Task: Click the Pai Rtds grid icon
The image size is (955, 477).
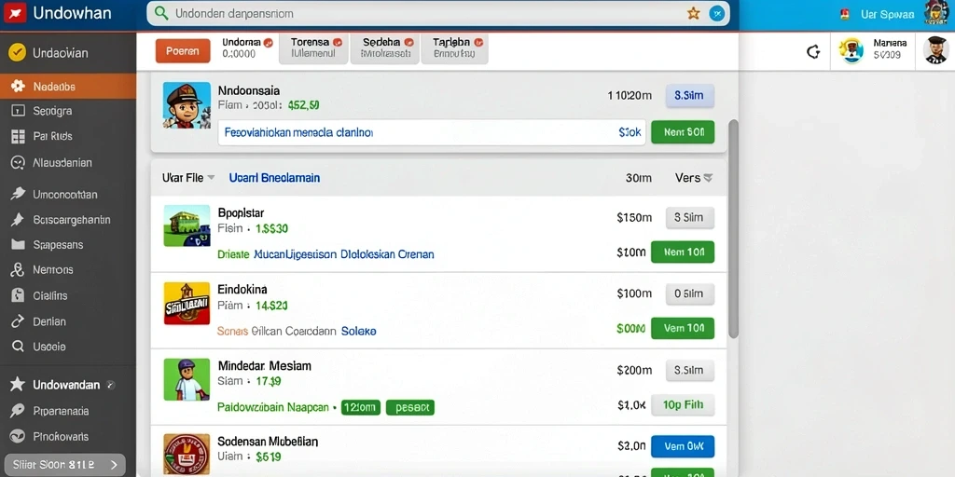Action: click(x=18, y=136)
